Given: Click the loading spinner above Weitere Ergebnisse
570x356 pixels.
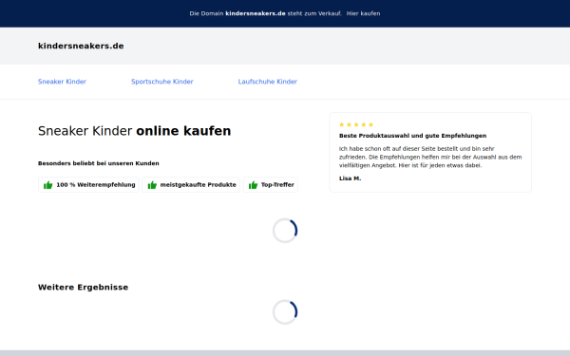Looking at the screenshot, I should [285, 231].
